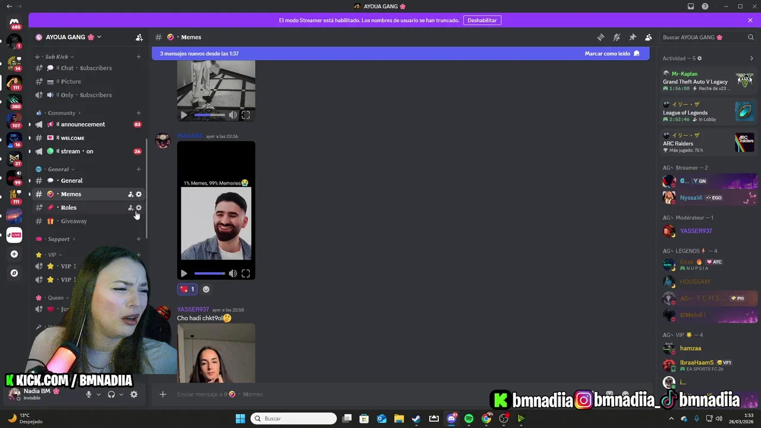Screen dimensions: 761x428
Task: Toggle headphones deafen in user panel
Action: 111,394
